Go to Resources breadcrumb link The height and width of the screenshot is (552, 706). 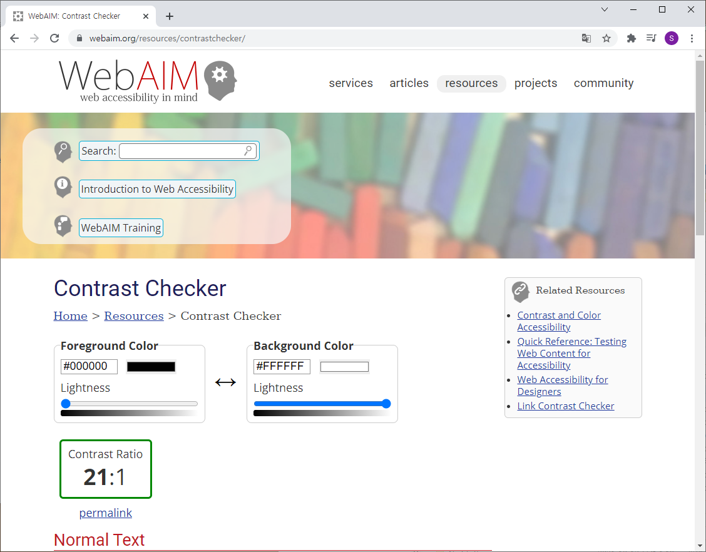coord(134,316)
